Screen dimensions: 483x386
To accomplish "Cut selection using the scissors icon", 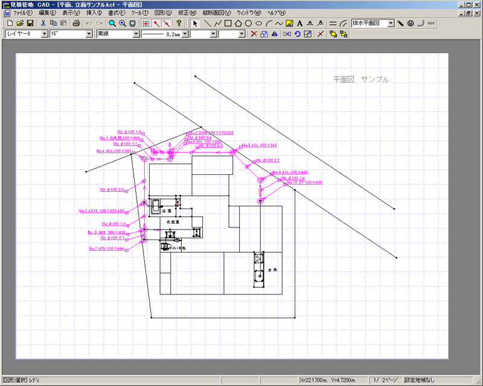I will click(x=43, y=24).
